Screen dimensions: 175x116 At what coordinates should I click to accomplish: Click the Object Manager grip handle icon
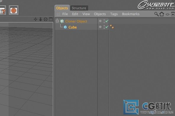pyautogui.click(x=58, y=14)
